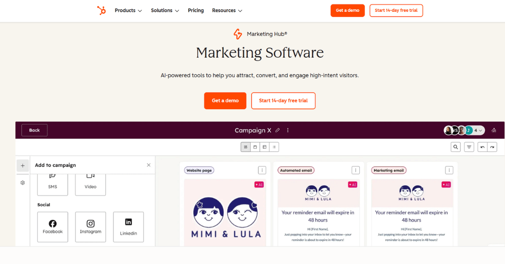Image resolution: width=505 pixels, height=264 pixels.
Task: Expand the Resources menu
Action: tap(227, 11)
